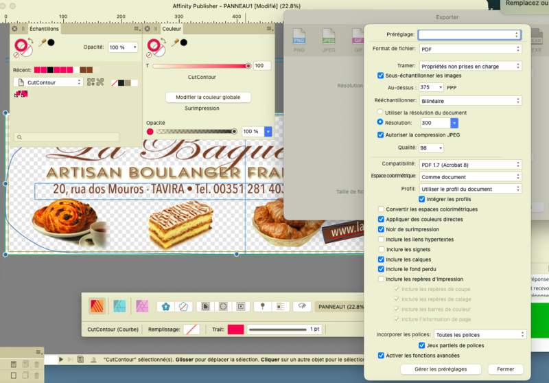
Task: Open the Rééchantillonner dropdown
Action: [x=471, y=101]
